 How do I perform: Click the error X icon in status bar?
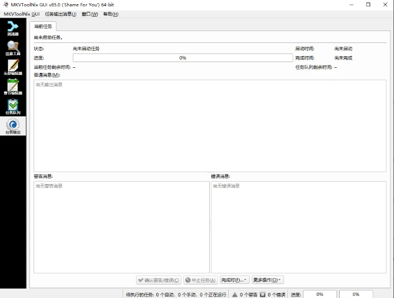[x=262, y=294]
